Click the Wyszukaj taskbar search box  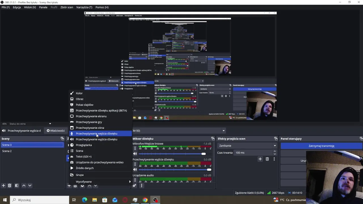pyautogui.click(x=39, y=200)
